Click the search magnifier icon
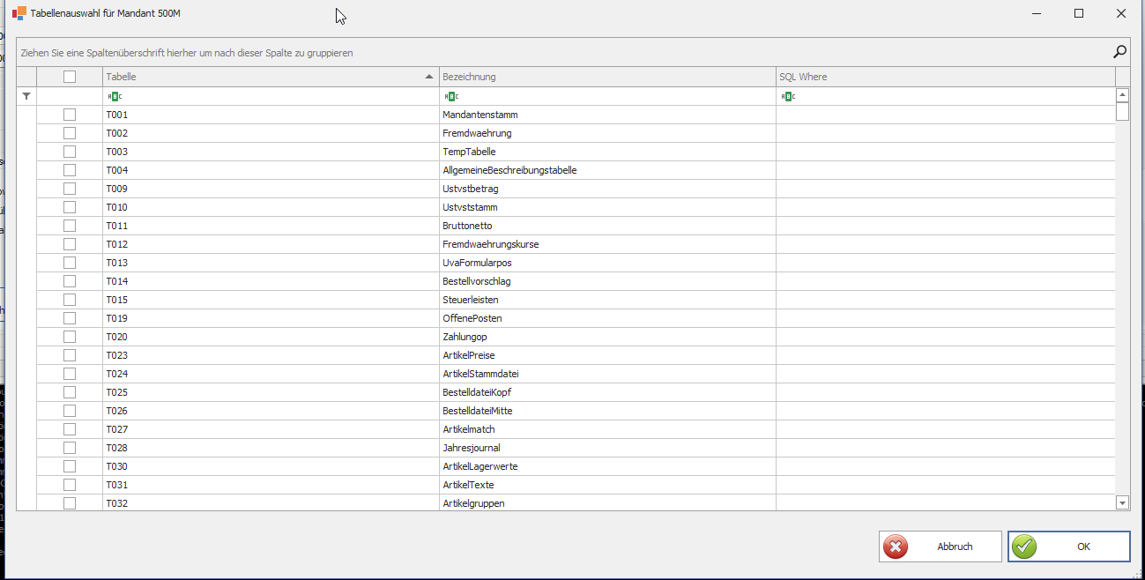 coord(1119,52)
